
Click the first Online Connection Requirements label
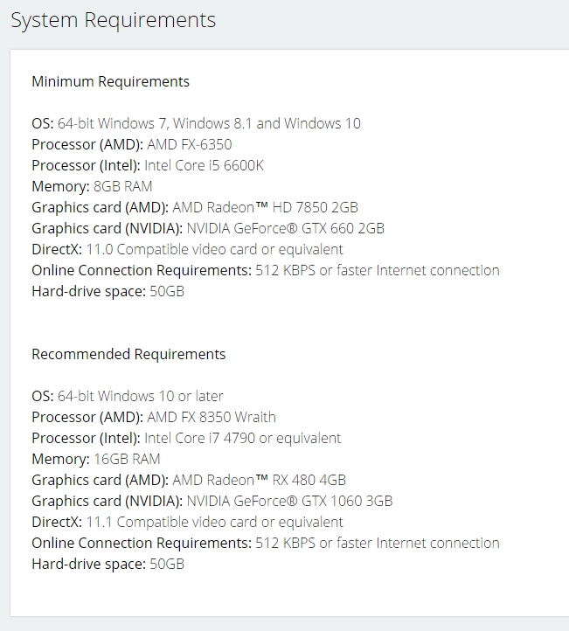142,270
